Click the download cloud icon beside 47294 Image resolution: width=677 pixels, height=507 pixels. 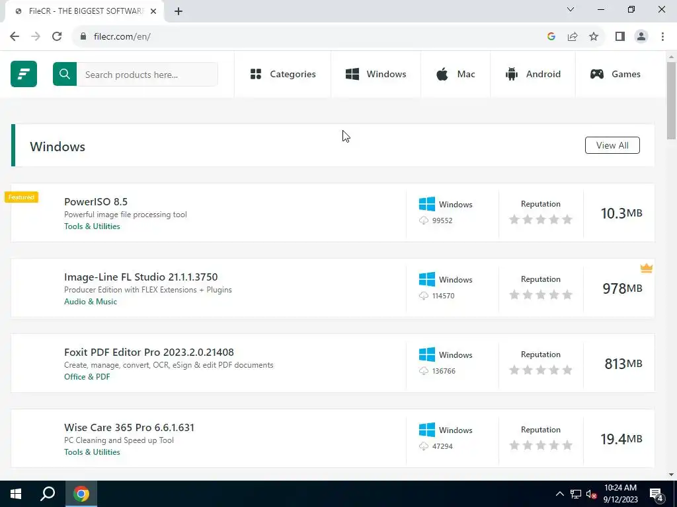424,446
